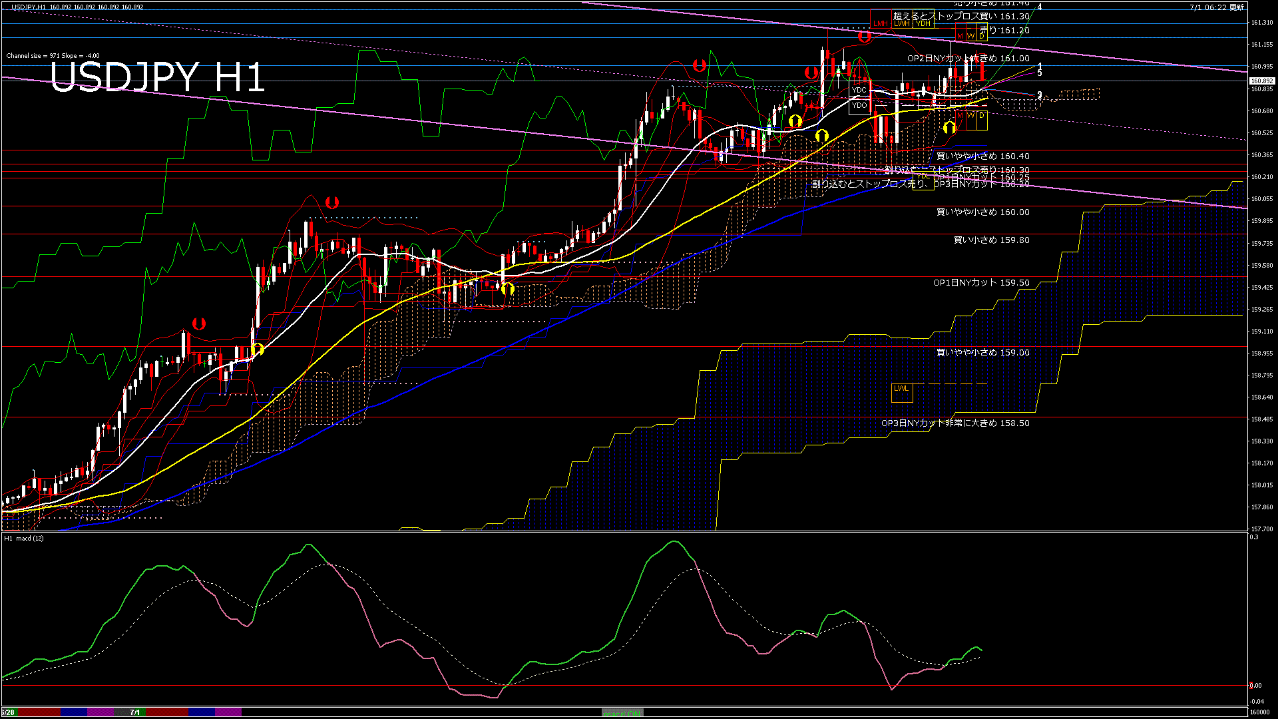
Task: Click the first purple session bar on timeline
Action: (101, 712)
